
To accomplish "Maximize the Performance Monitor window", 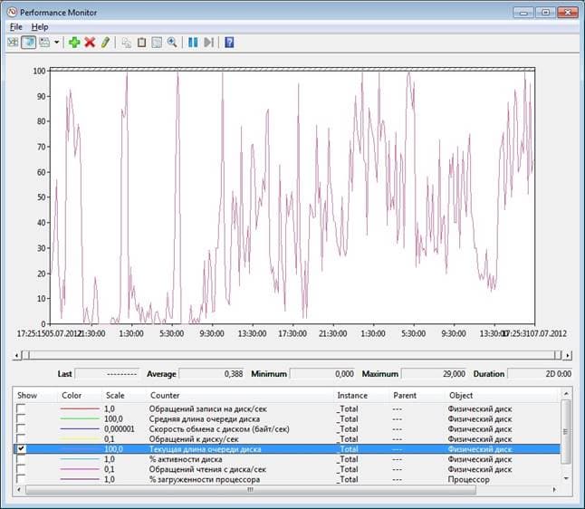I will 545,13.
